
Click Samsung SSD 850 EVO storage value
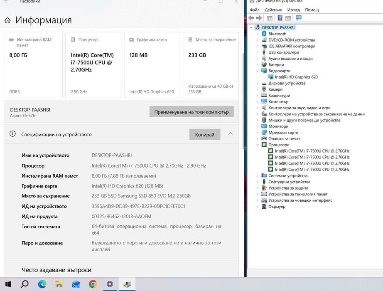pyautogui.click(x=141, y=196)
